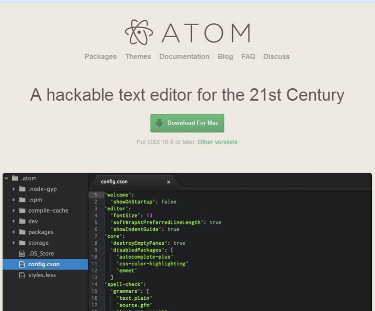Click the packages folder icon
The height and width of the screenshot is (311, 375).
22,232
